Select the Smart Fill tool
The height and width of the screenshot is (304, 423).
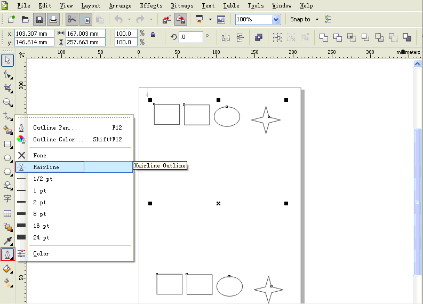click(x=7, y=130)
